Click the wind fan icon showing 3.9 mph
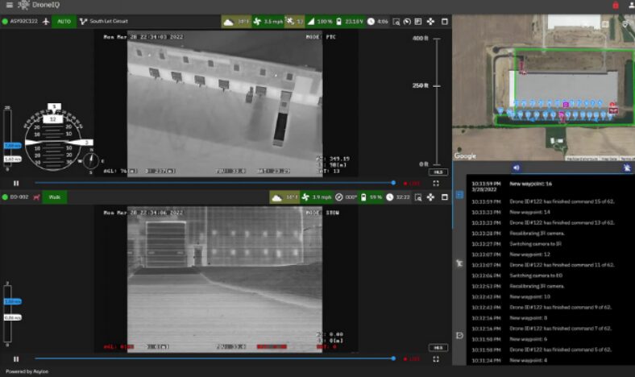 305,197
